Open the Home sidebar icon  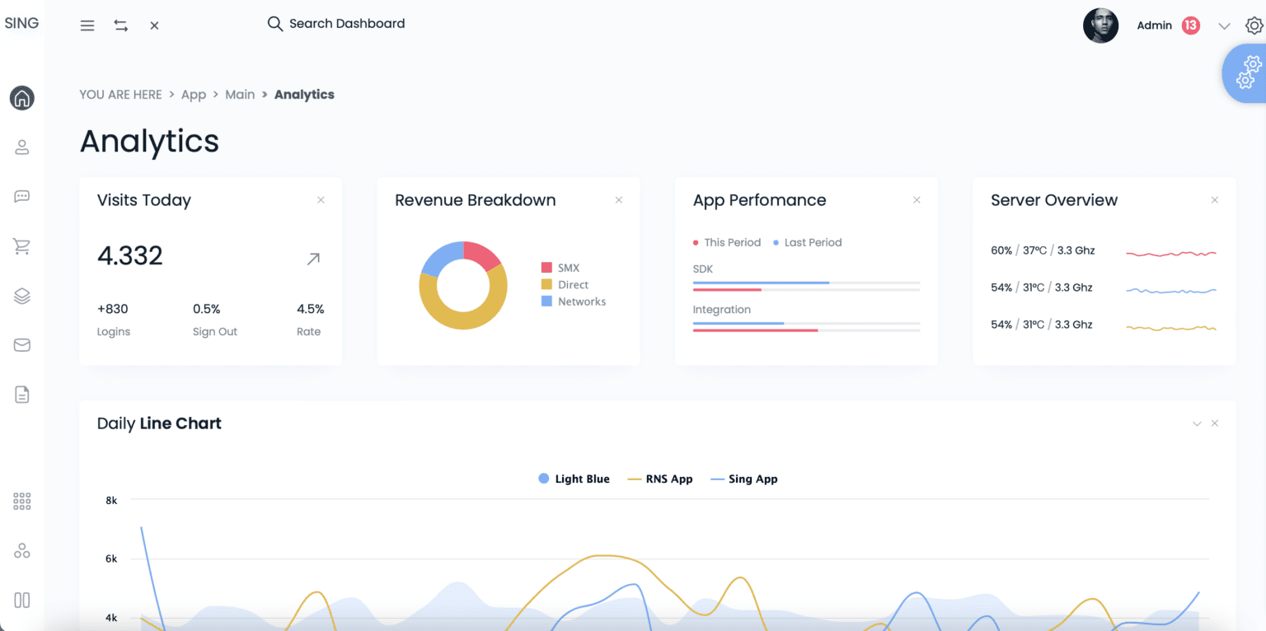point(21,97)
